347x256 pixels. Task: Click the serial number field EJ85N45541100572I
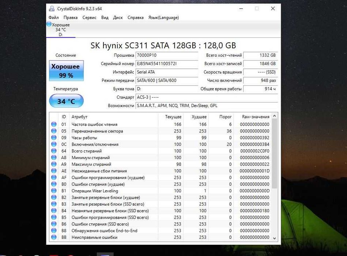(167, 64)
